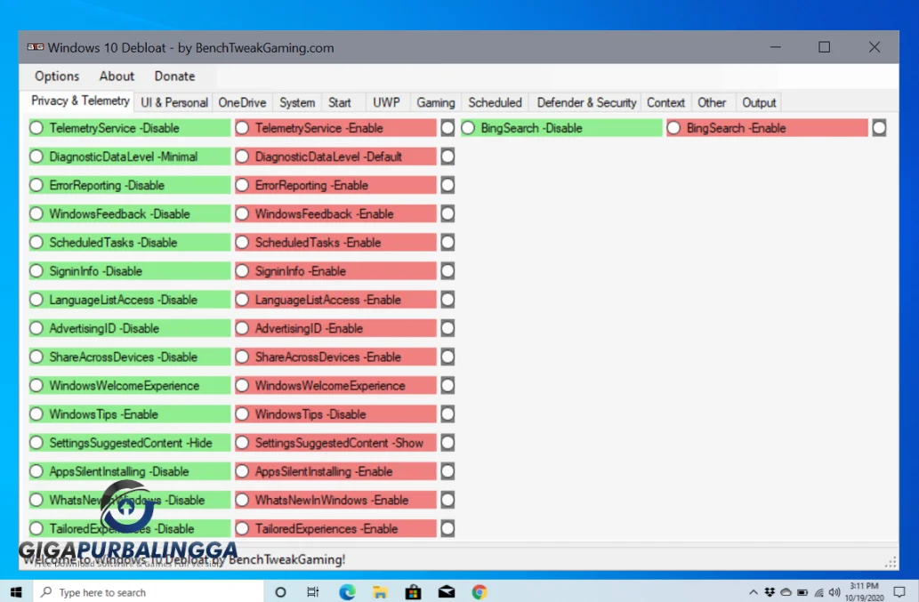
Task: Tick the checkbox beside TelemetryService row
Action: tap(447, 128)
